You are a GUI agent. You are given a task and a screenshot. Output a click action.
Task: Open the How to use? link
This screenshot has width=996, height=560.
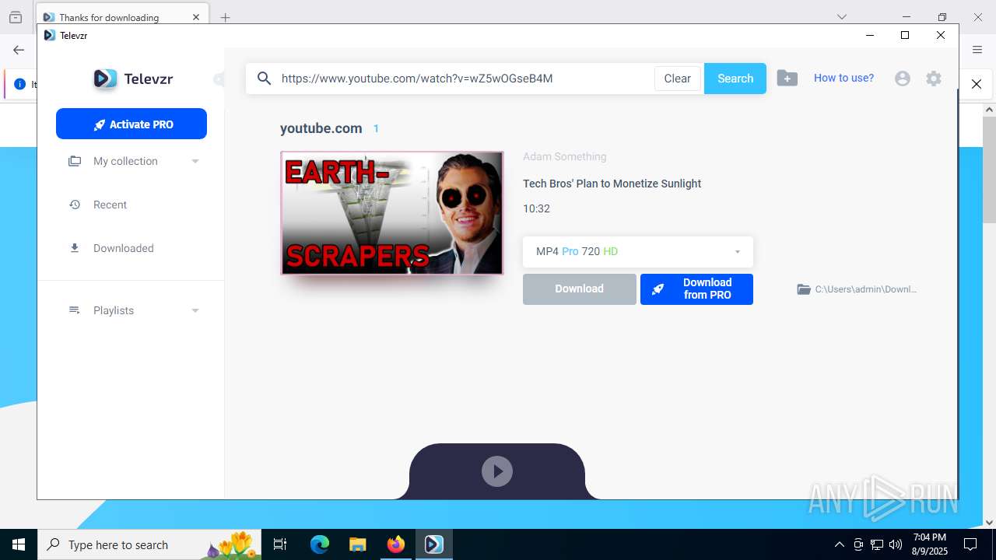(x=843, y=78)
